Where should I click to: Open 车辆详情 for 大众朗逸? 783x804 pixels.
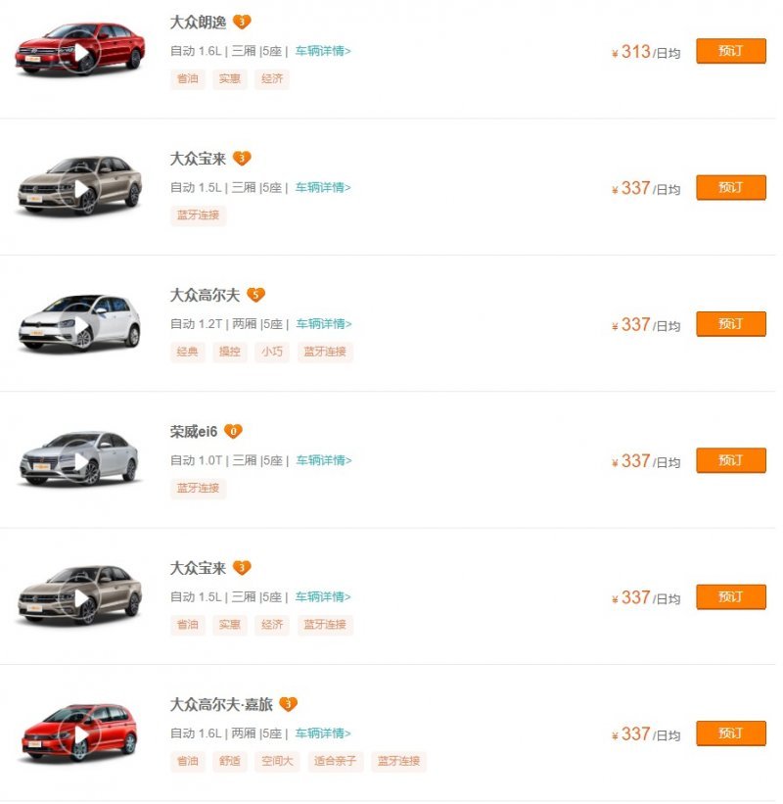323,51
